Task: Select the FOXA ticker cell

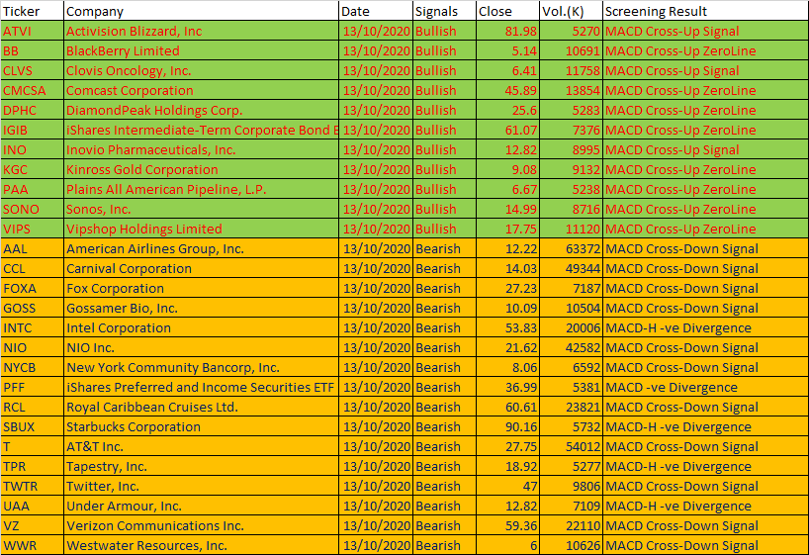Action: (x=32, y=288)
